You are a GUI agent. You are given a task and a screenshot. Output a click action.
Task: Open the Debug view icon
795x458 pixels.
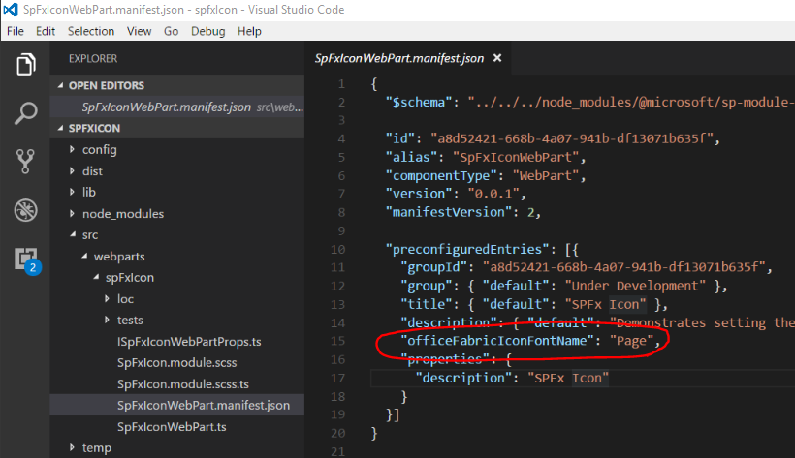point(25,210)
